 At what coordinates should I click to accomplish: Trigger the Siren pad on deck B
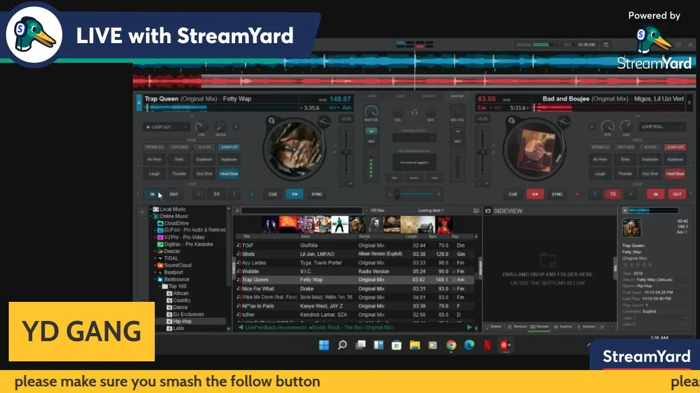click(x=625, y=159)
